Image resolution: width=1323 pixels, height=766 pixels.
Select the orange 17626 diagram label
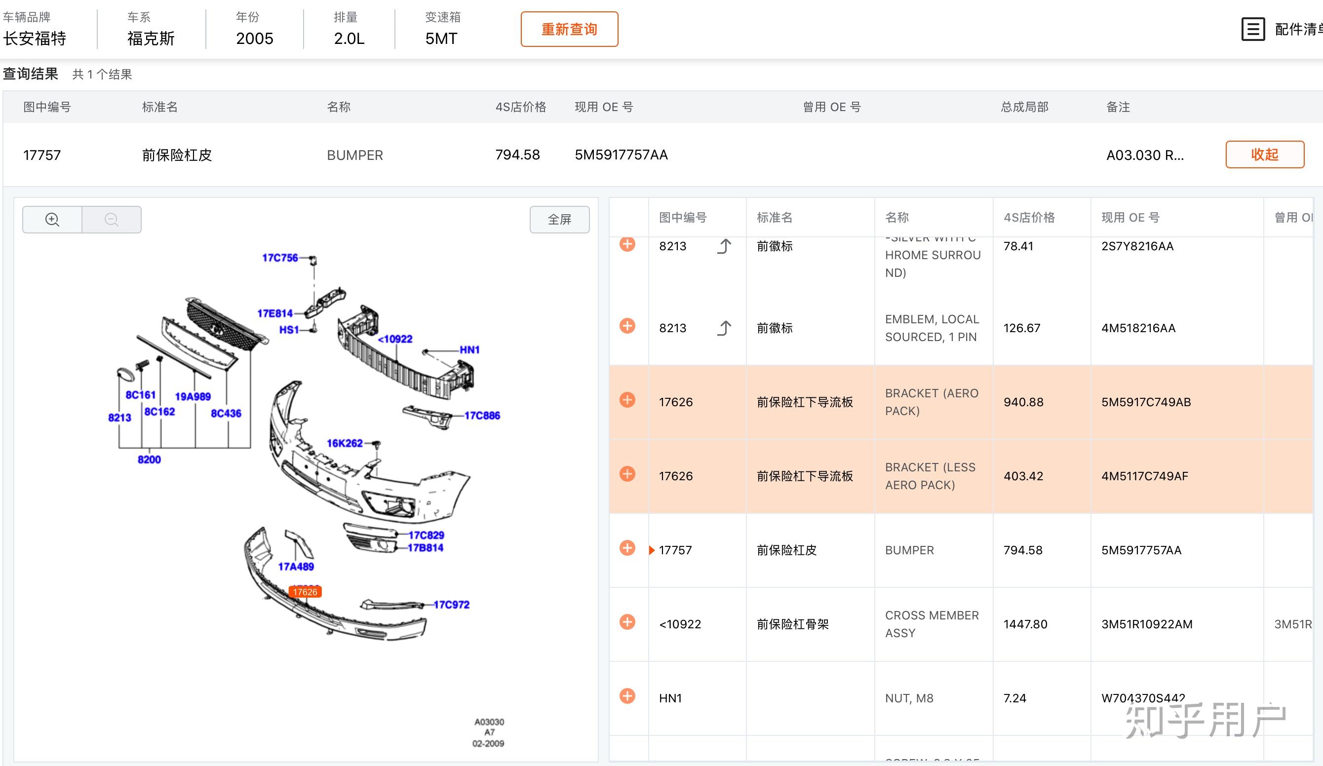tap(305, 592)
